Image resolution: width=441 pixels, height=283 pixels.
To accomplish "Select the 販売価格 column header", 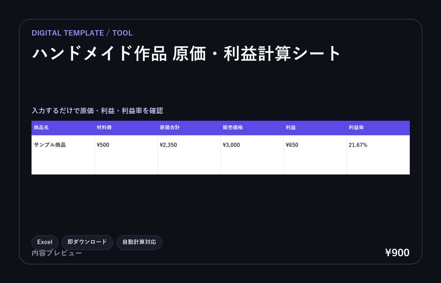I will [252, 128].
